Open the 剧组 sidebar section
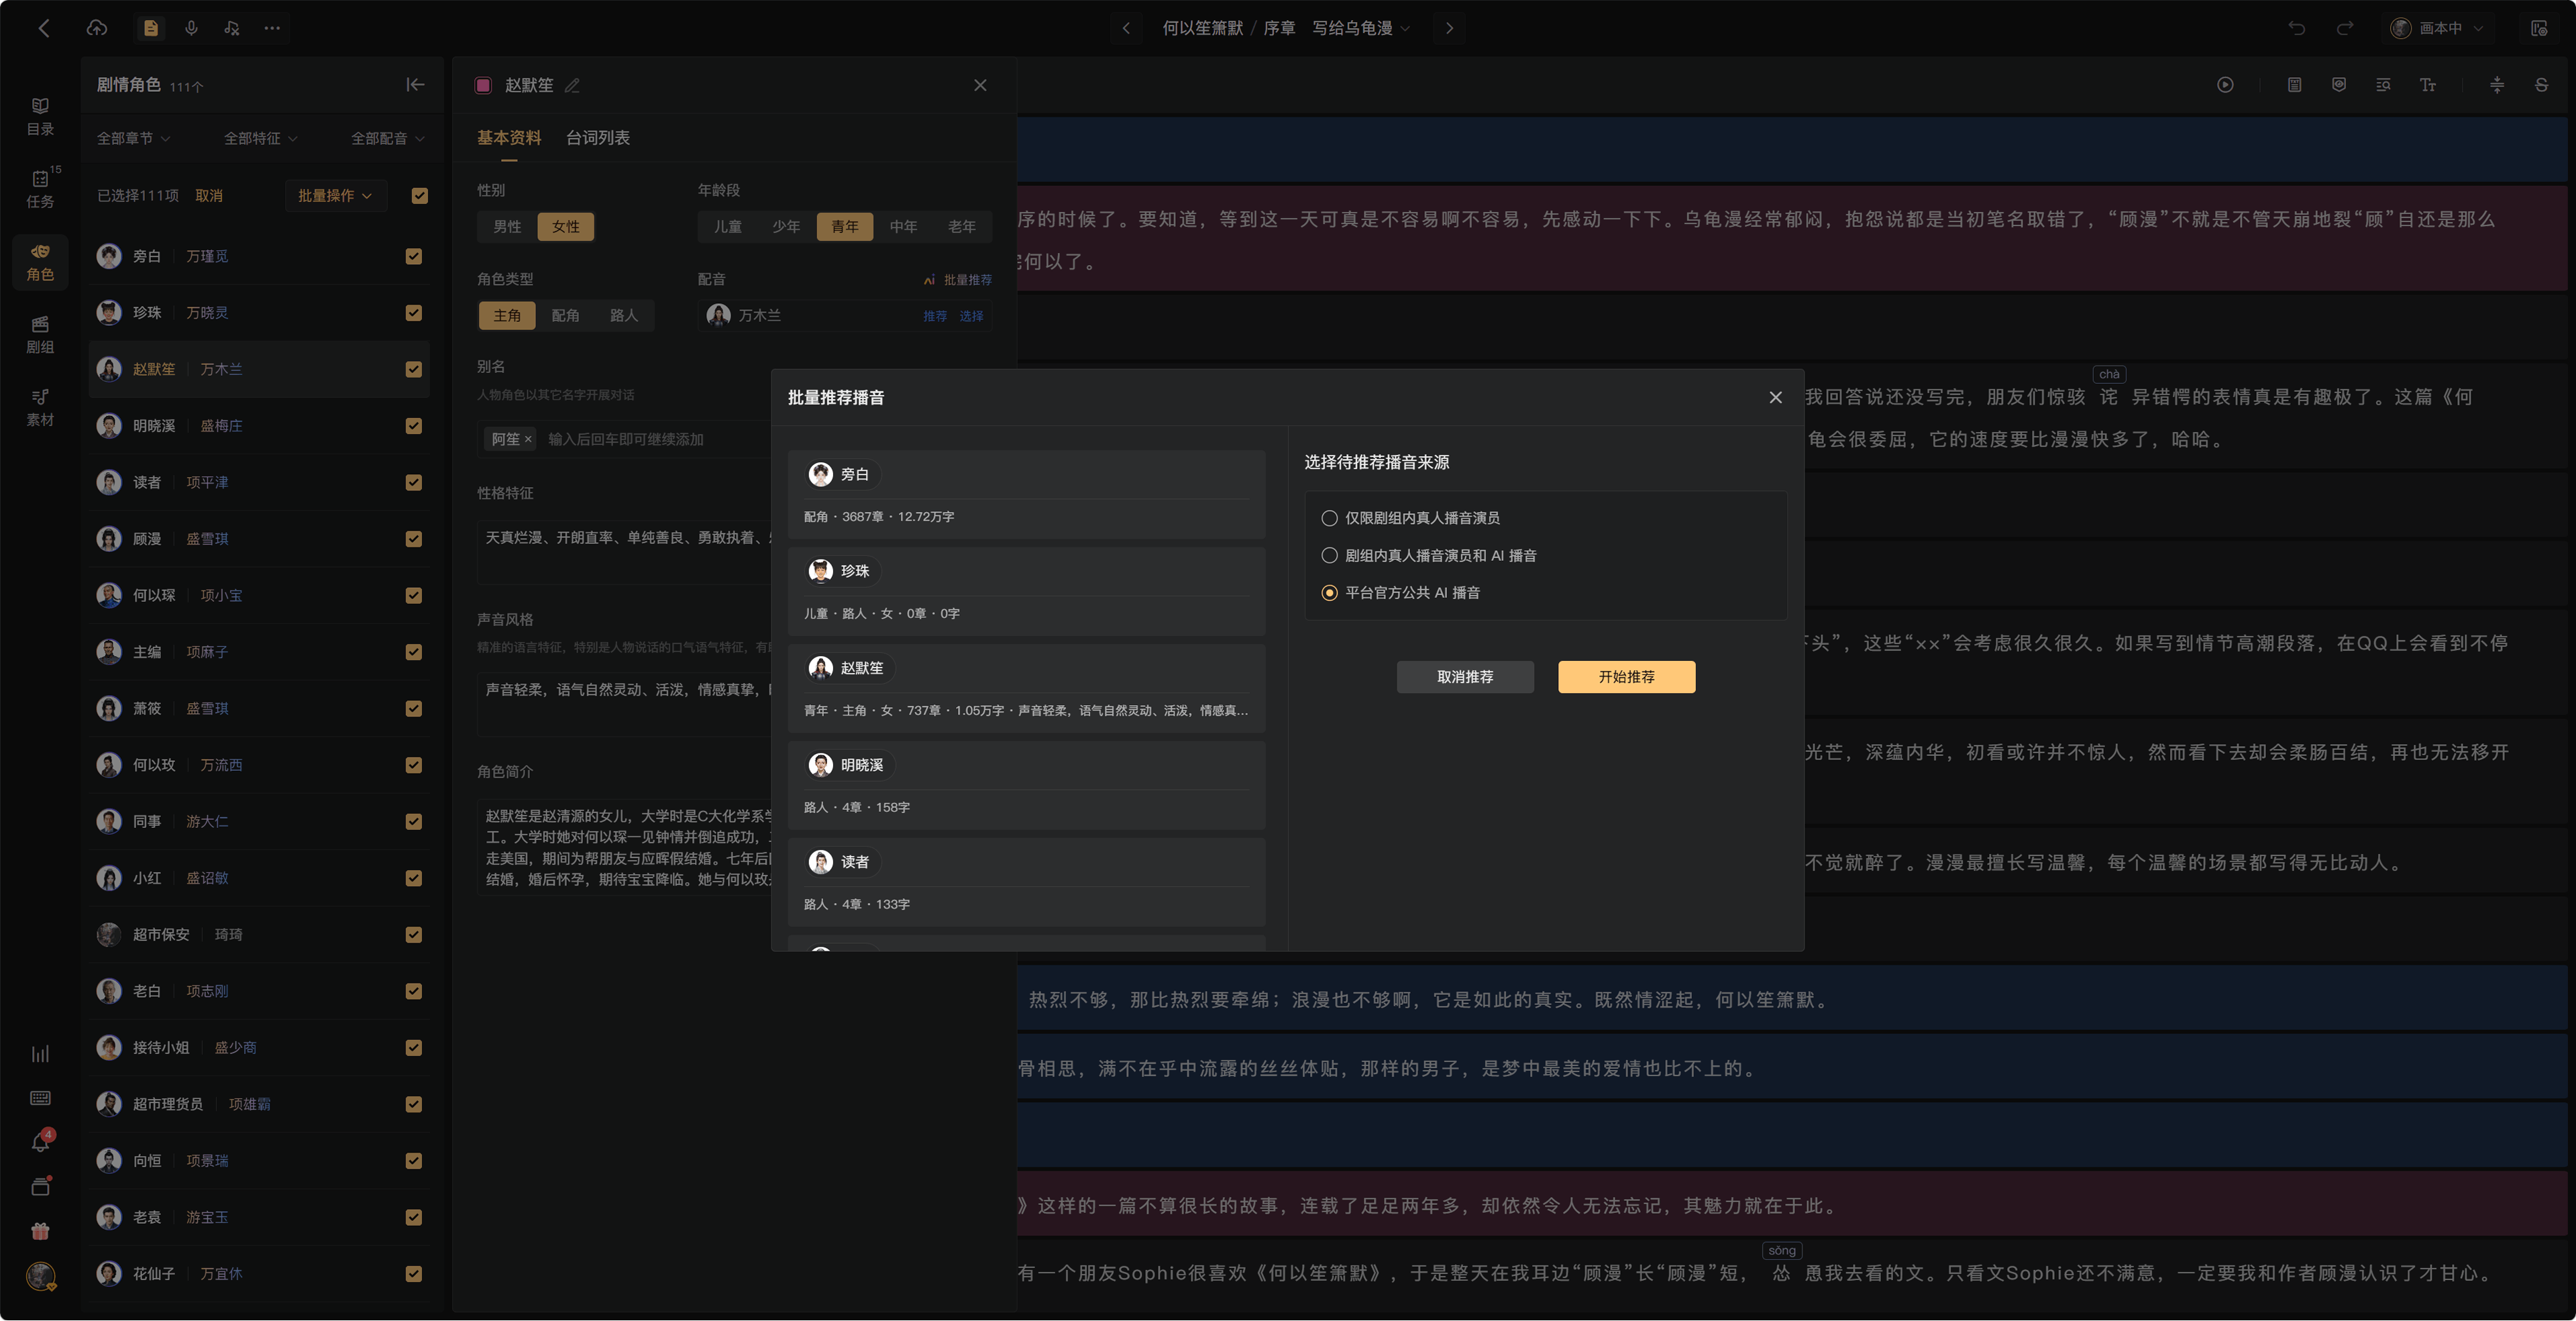 [40, 335]
